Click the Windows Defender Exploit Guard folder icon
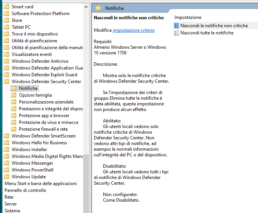The width and height of the screenshot is (258, 213). click(6, 75)
